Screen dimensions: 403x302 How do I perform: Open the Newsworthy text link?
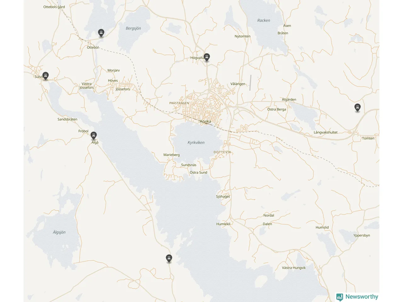(x=362, y=297)
